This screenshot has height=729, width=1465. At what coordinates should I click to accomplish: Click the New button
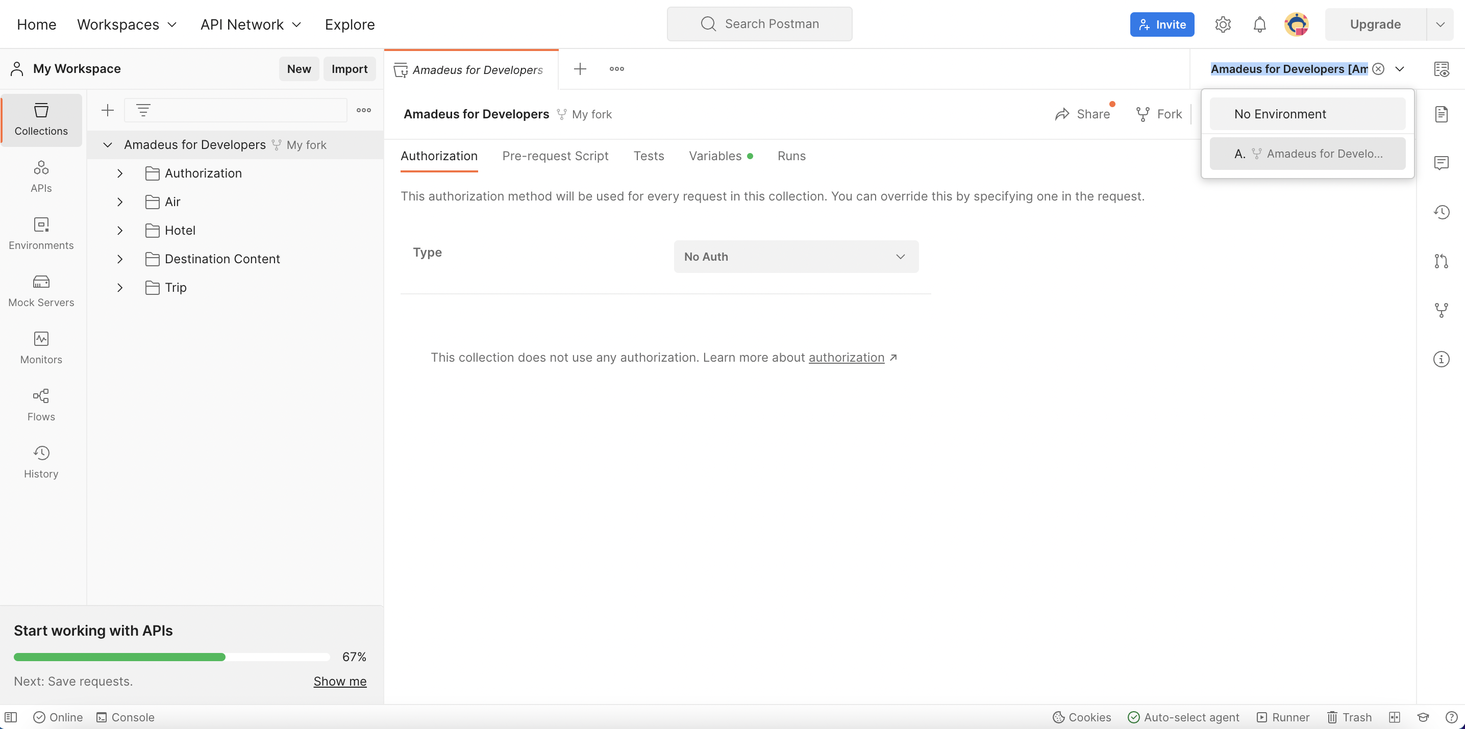[x=299, y=69]
